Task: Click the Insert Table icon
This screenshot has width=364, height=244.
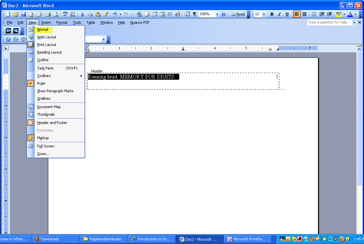Action: [x=155, y=14]
